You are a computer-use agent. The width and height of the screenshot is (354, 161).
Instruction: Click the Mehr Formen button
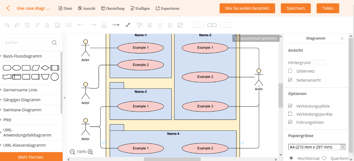(x=31, y=157)
